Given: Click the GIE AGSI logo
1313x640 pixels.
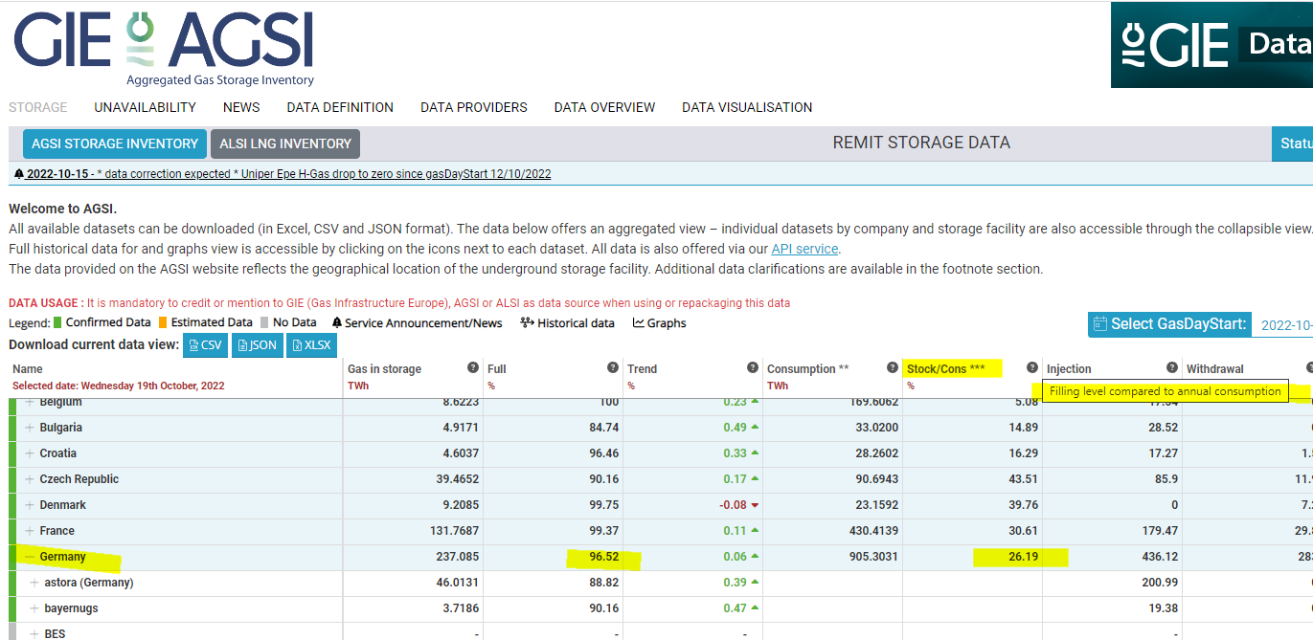Looking at the screenshot, I should point(164,48).
